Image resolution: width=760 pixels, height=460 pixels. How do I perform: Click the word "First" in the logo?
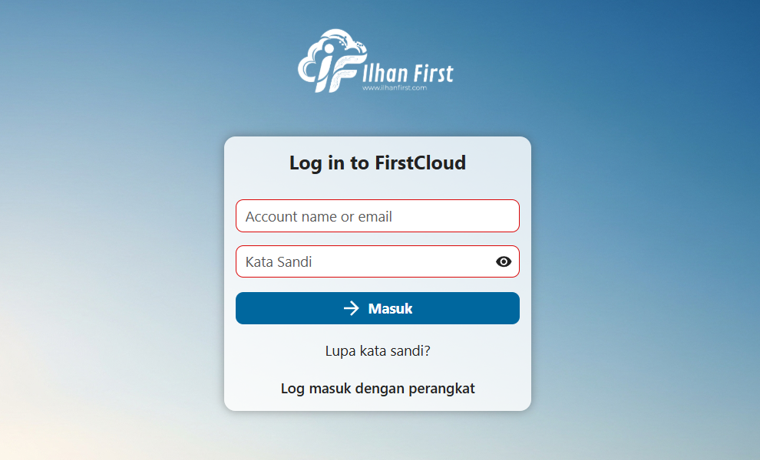pos(435,74)
